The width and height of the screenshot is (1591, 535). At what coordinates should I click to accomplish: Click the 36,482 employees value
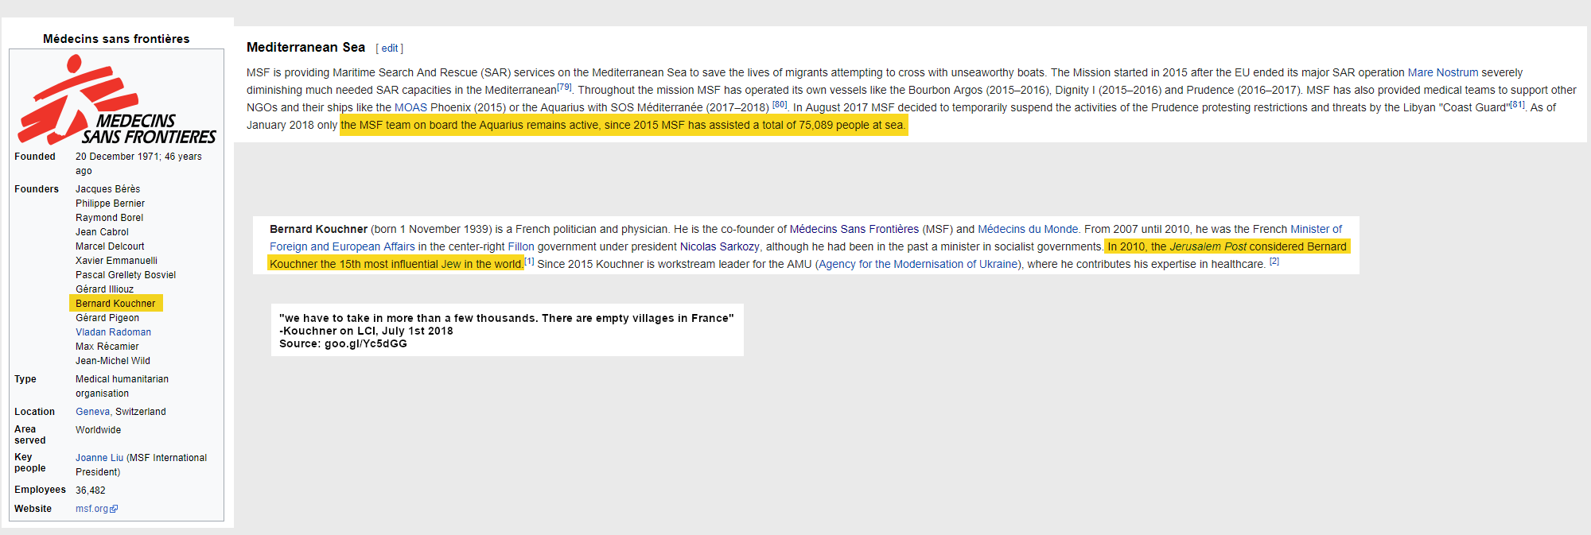click(90, 490)
